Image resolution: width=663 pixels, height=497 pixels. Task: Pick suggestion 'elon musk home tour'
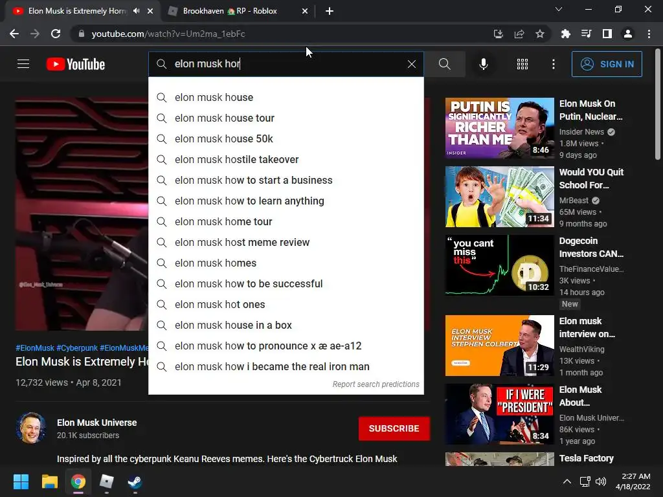coord(286,221)
